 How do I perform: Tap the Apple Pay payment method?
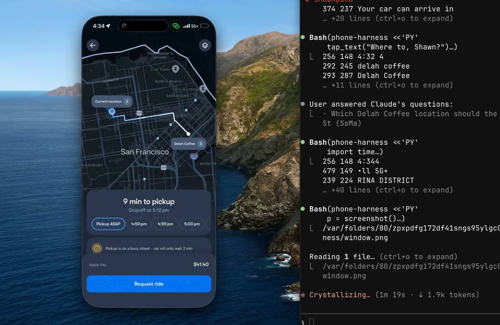tap(98, 265)
